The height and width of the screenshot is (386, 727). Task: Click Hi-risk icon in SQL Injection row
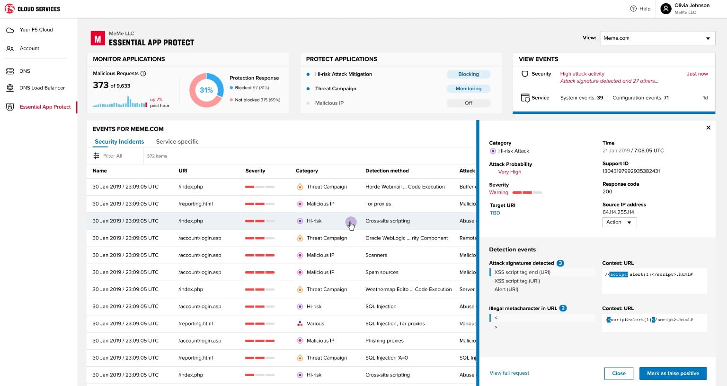pyautogui.click(x=300, y=307)
